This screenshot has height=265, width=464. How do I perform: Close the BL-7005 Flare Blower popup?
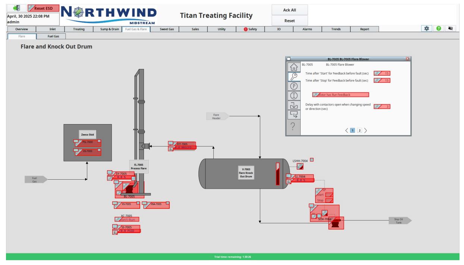tap(407, 59)
